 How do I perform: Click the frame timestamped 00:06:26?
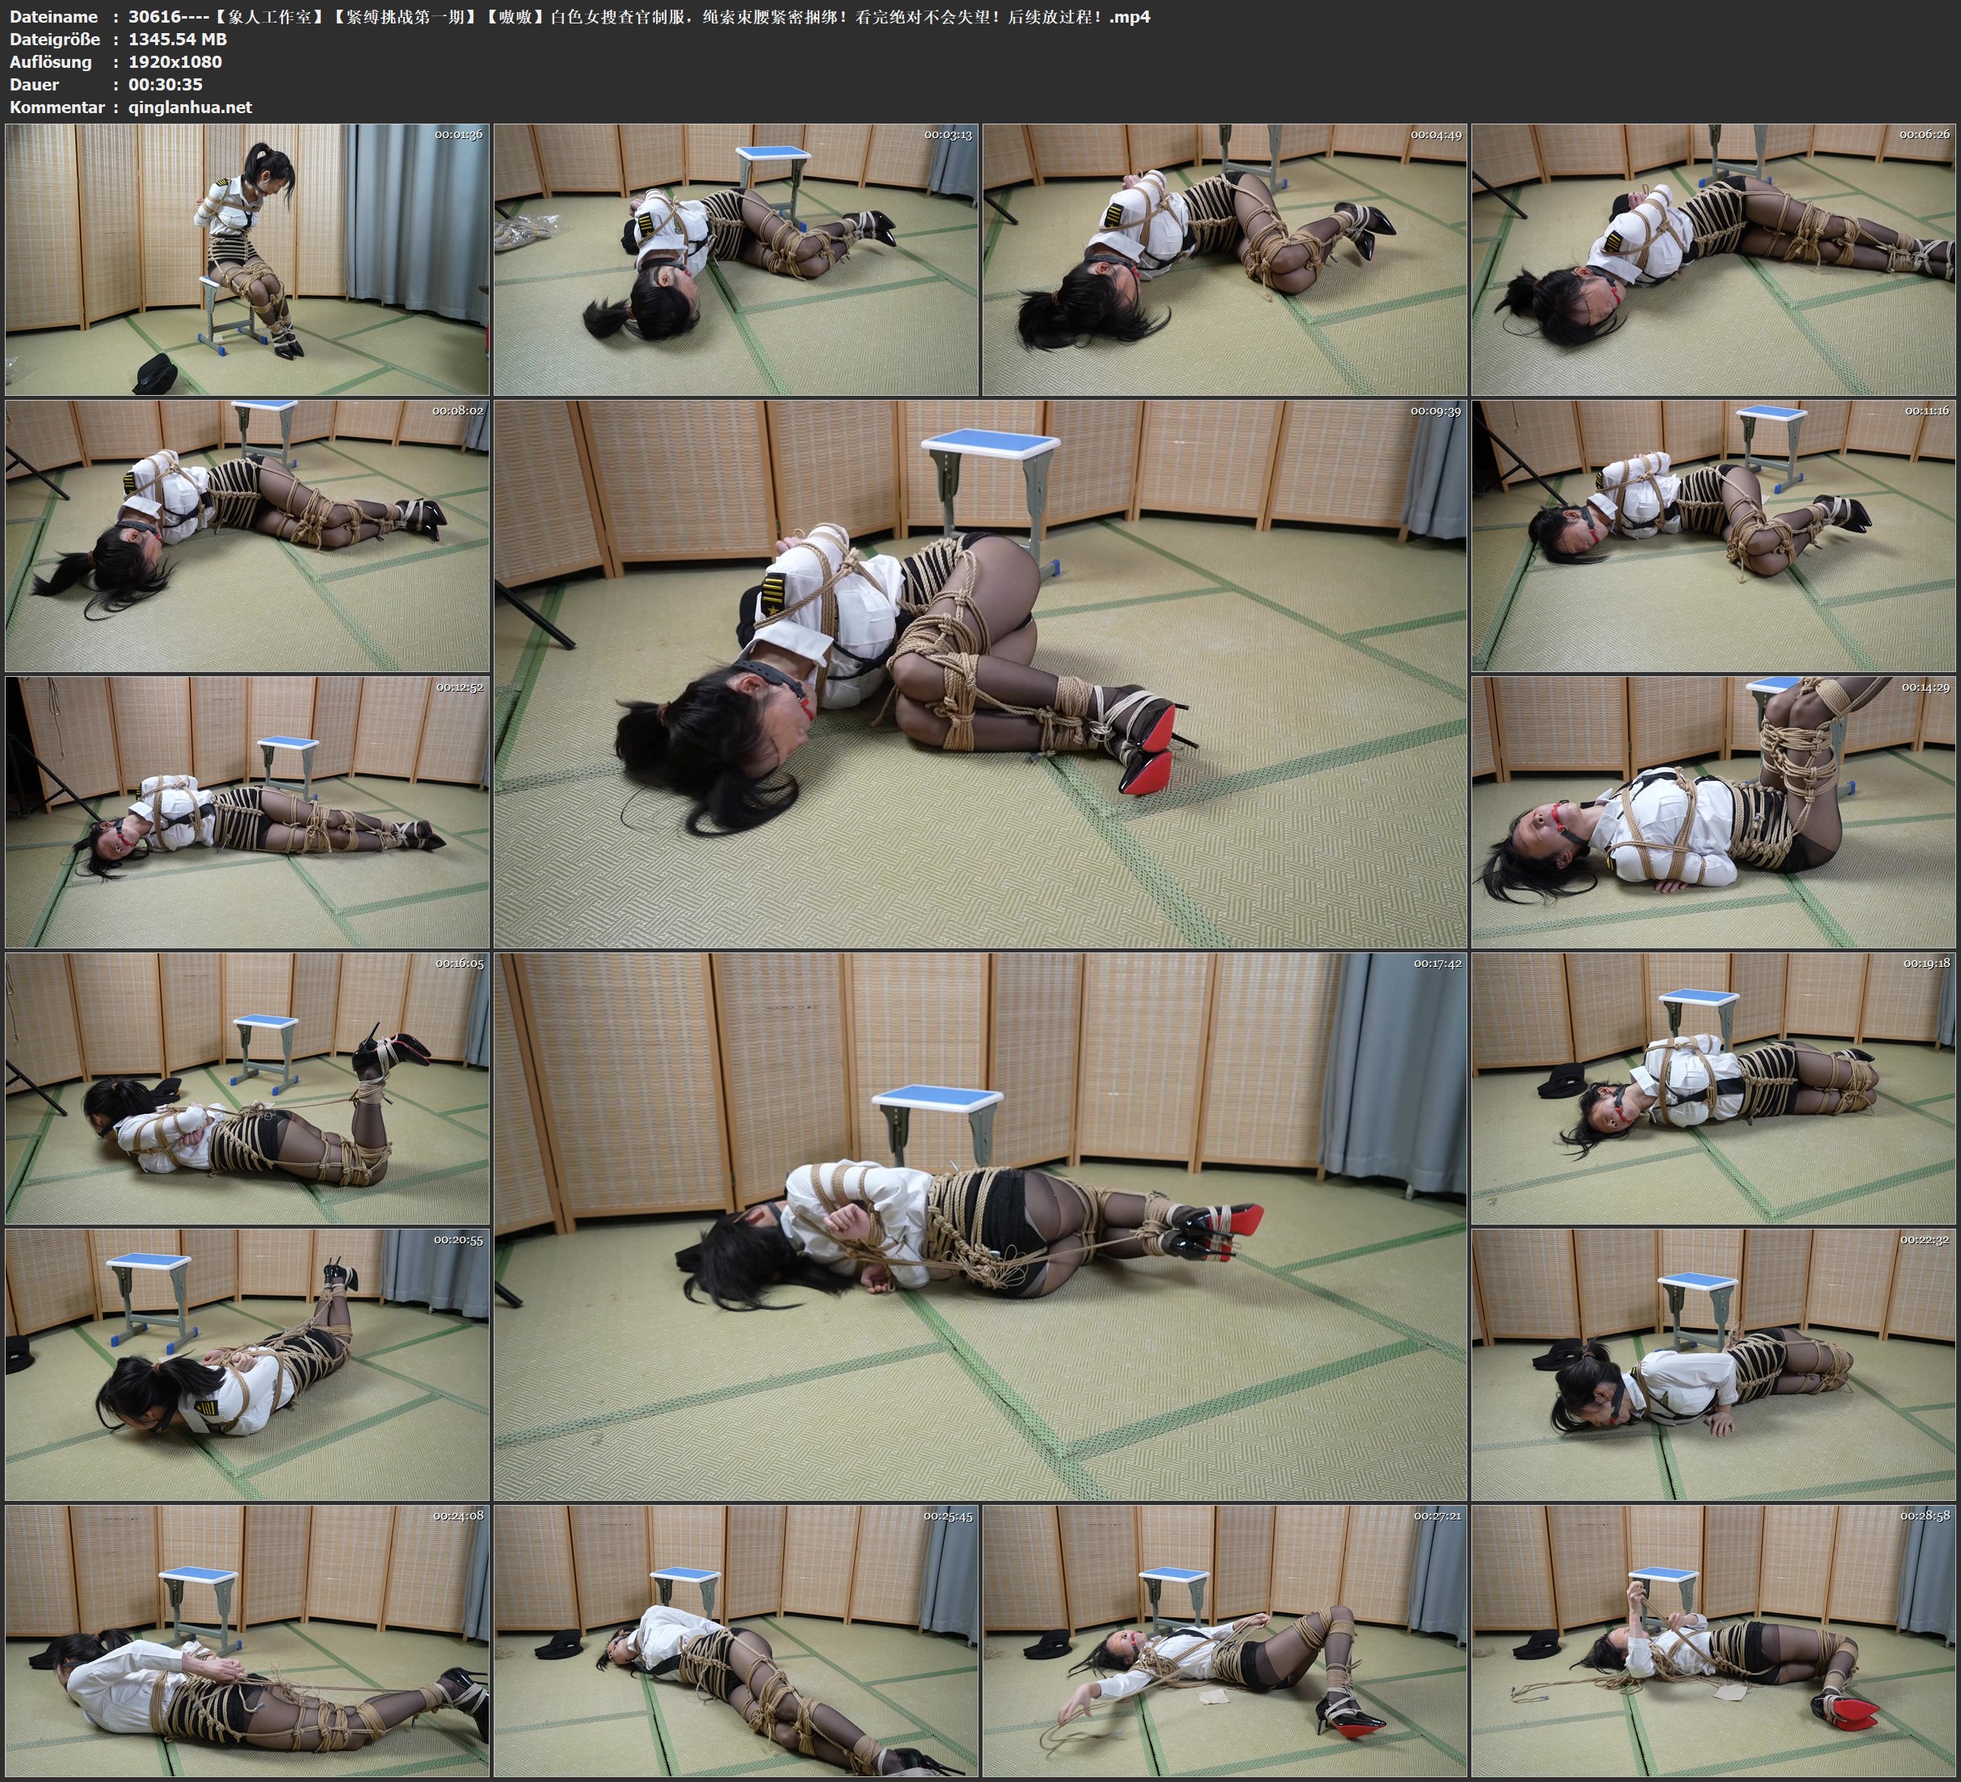[1714, 258]
